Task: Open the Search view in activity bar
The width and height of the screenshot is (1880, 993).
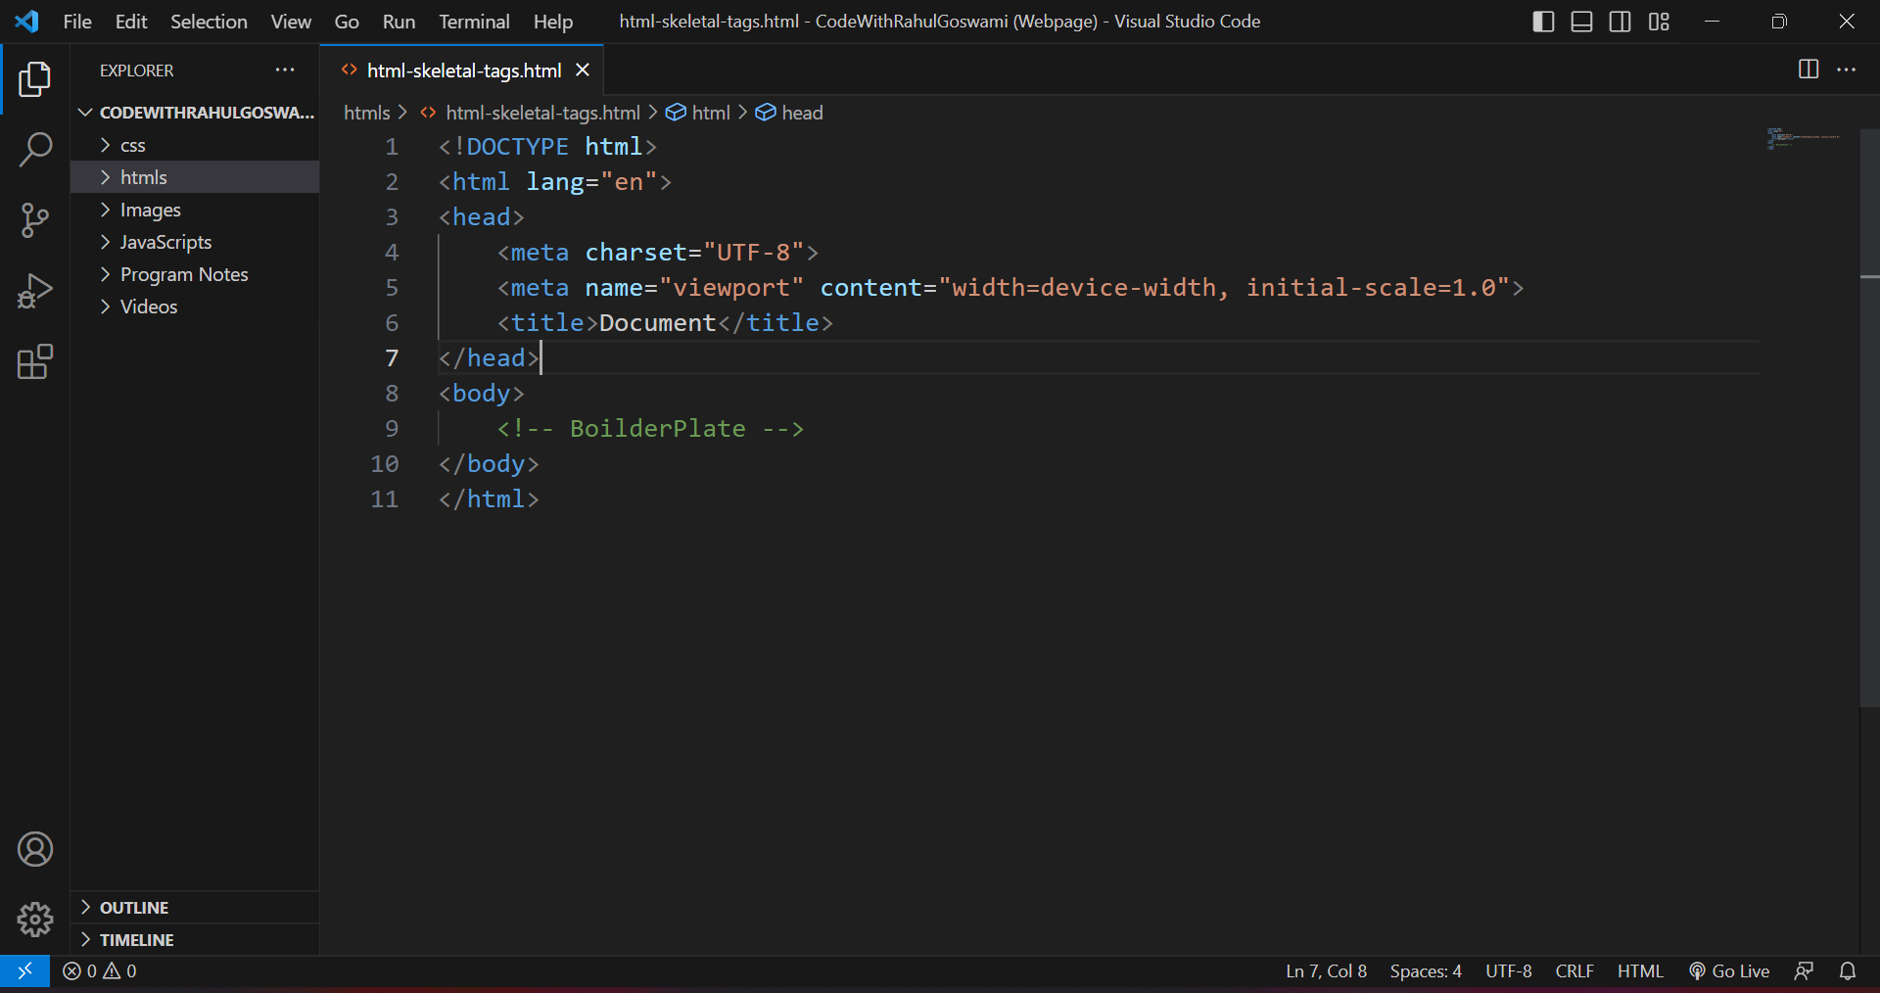Action: coord(35,150)
